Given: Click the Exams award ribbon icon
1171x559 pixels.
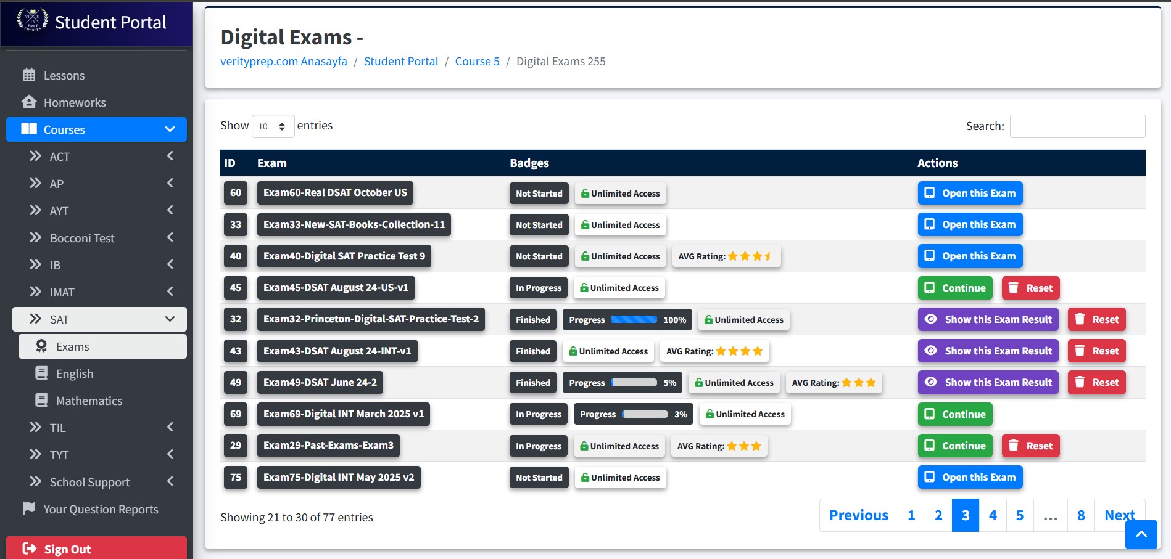Looking at the screenshot, I should coord(41,346).
